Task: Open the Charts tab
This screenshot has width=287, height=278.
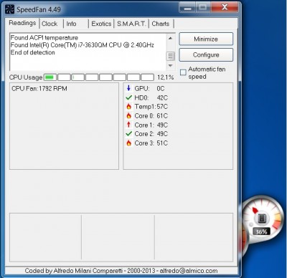Action: 161,24
